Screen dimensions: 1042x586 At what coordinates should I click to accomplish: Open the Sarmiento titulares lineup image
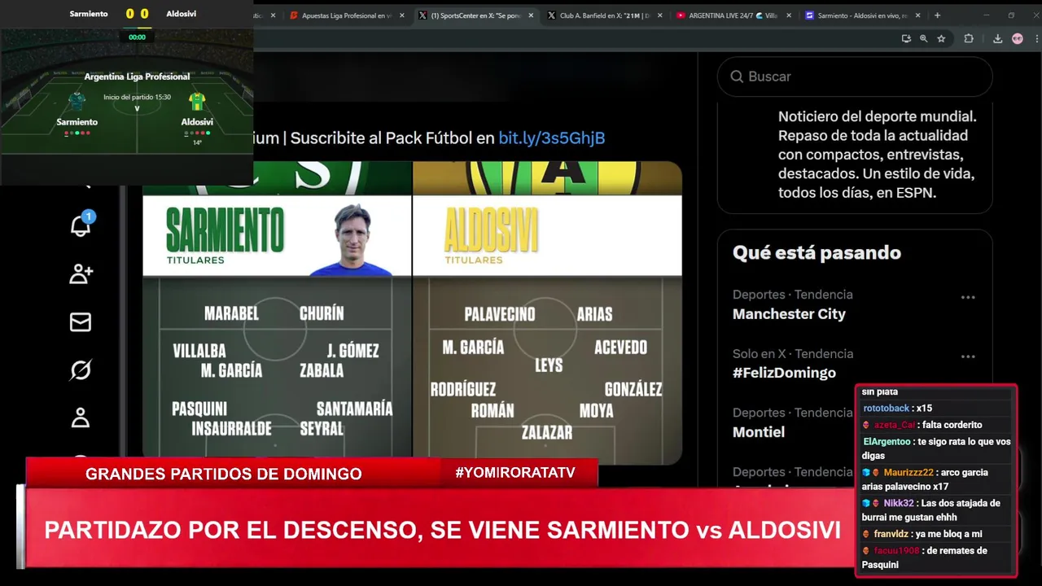[x=277, y=313]
